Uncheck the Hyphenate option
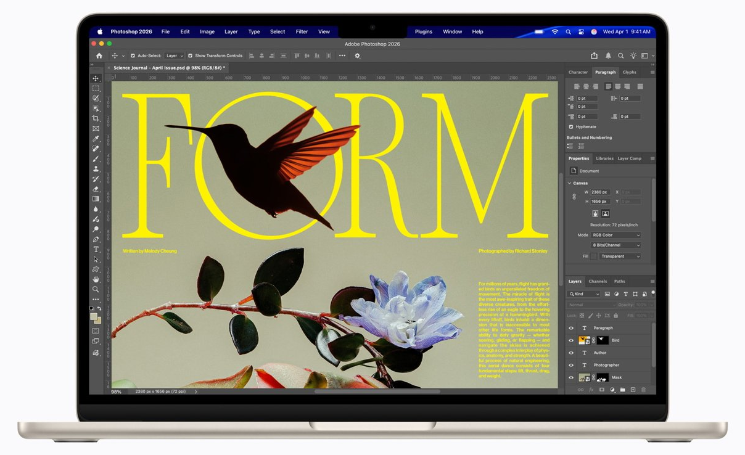This screenshot has height=455, width=745. pos(570,126)
